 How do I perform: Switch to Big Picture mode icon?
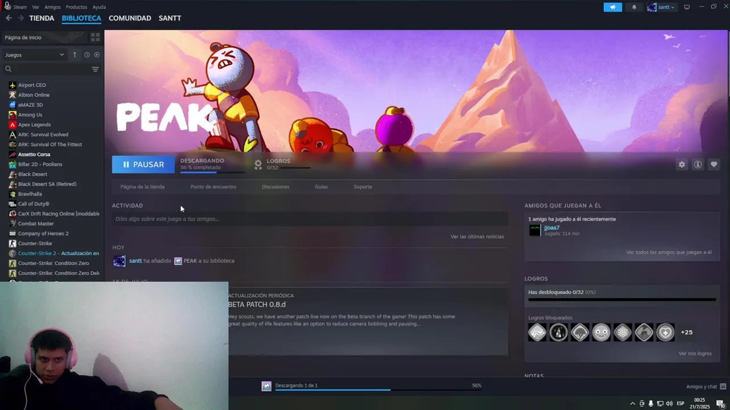click(687, 7)
